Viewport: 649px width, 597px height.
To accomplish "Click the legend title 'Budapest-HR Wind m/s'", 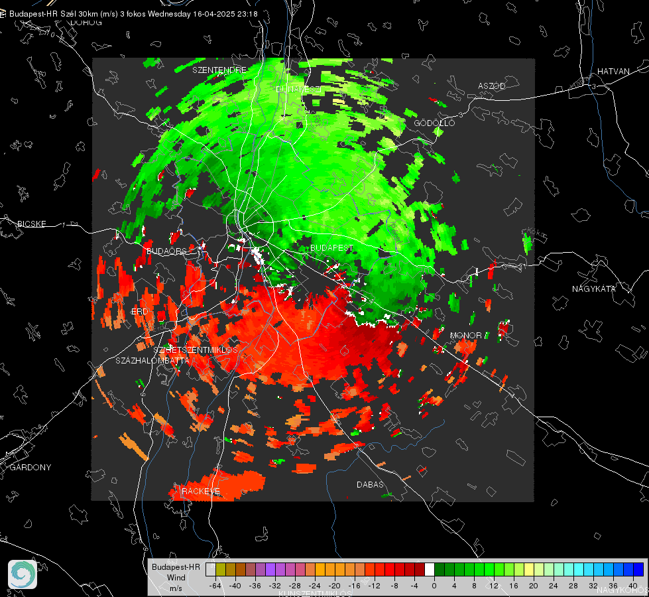I will [x=176, y=578].
